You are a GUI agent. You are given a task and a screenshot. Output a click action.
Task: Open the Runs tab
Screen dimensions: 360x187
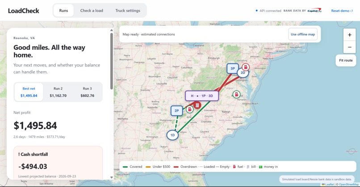click(x=63, y=11)
